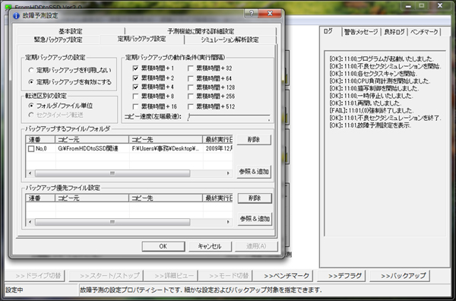Viewport: 456px width, 301px height.
Task: Enable 累積時間 + 128 checkbox
Action: click(x=191, y=87)
